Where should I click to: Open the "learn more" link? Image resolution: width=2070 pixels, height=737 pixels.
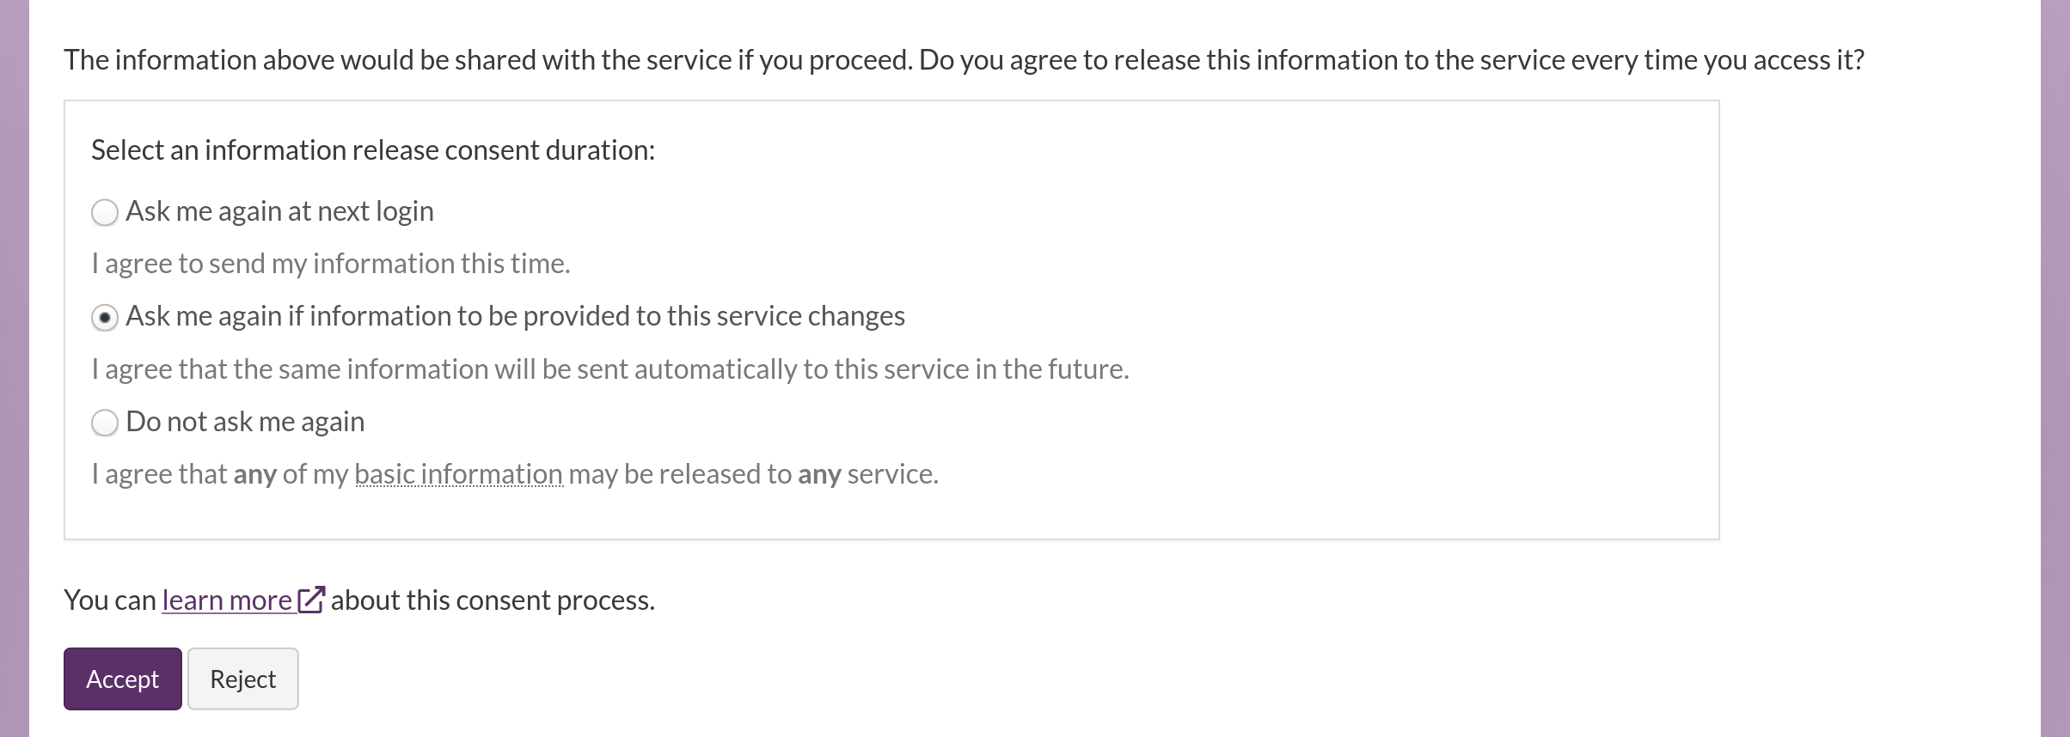[x=227, y=600]
